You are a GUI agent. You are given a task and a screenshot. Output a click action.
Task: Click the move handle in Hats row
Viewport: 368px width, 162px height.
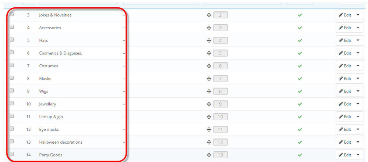click(x=209, y=40)
